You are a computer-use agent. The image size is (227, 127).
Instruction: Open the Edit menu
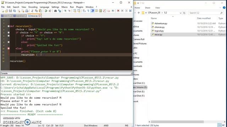point(9,7)
